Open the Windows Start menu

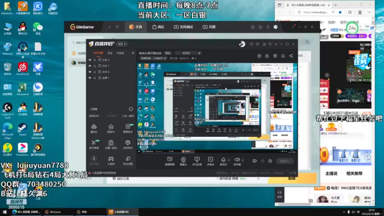click(x=4, y=212)
